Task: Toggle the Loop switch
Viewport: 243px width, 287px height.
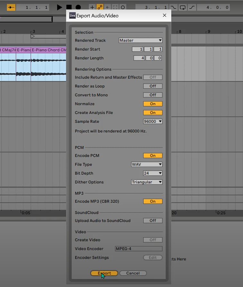Action: pos(183,7)
